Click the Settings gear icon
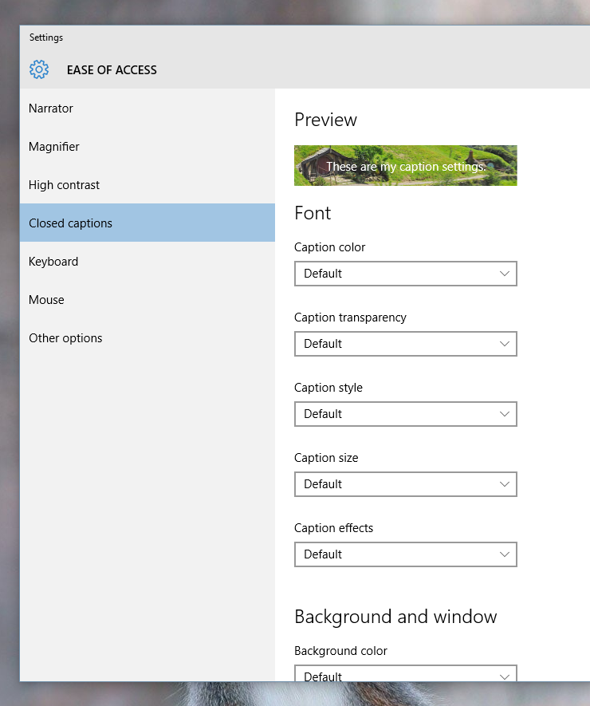Viewport: 590px width, 706px height. pos(39,69)
